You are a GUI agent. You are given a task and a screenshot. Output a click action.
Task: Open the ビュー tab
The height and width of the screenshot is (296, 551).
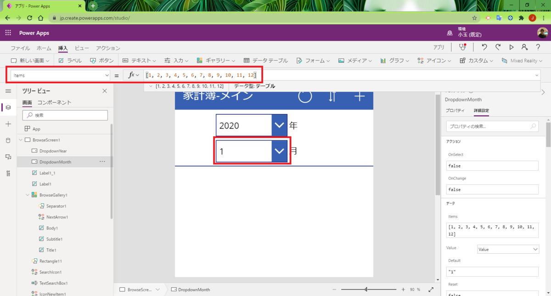coord(82,48)
